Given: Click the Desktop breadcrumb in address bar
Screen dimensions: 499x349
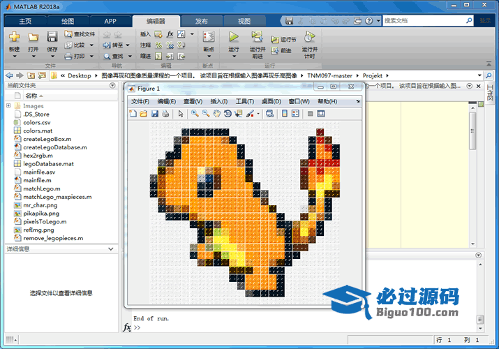Looking at the screenshot, I should click(x=80, y=75).
